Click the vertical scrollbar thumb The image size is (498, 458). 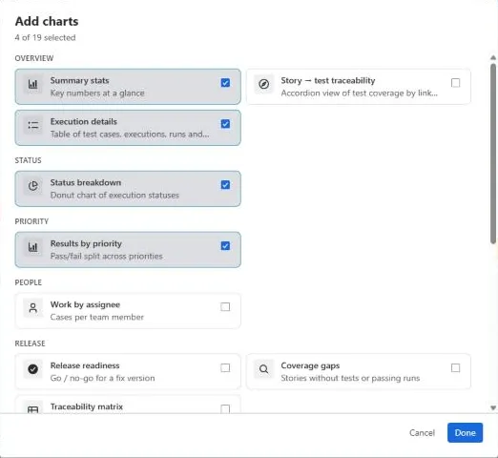493,154
